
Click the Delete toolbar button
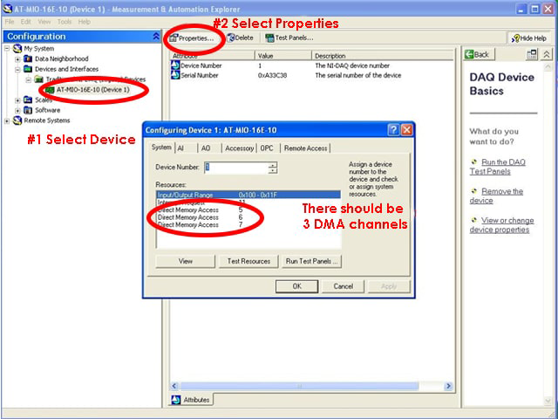click(241, 38)
